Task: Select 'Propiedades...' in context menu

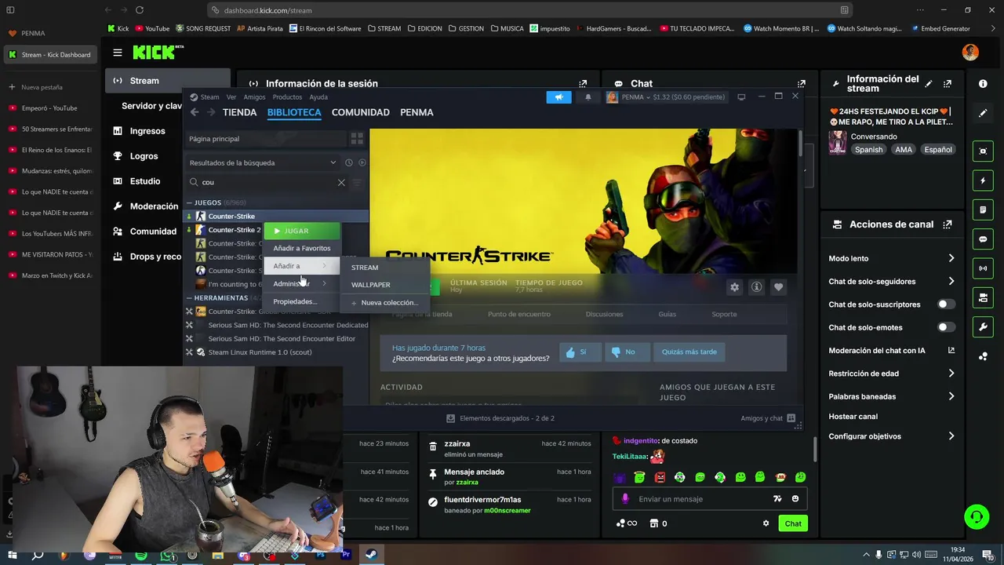Action: click(x=302, y=301)
